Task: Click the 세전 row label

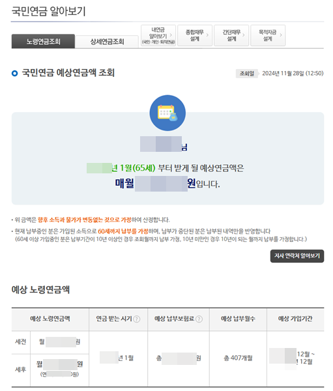Action: pos(21,341)
